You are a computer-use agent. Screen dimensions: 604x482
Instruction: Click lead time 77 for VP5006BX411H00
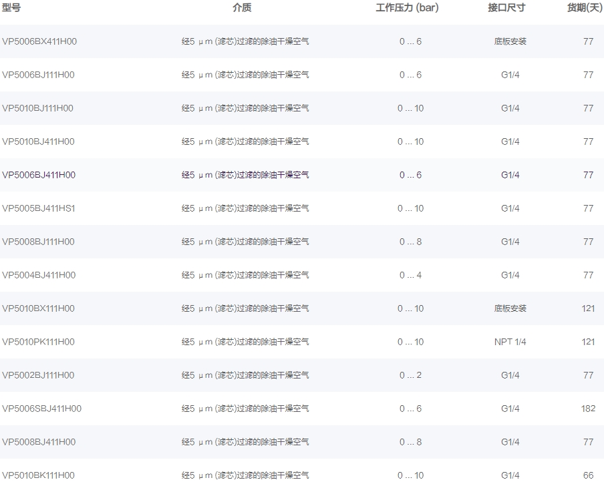[x=588, y=41]
